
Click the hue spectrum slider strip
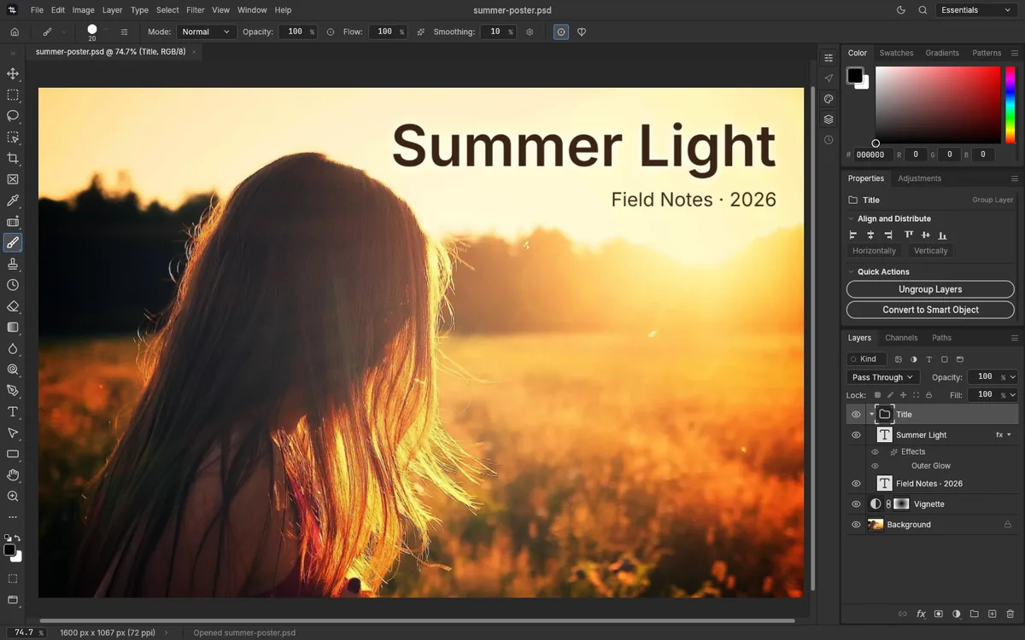pyautogui.click(x=1010, y=105)
